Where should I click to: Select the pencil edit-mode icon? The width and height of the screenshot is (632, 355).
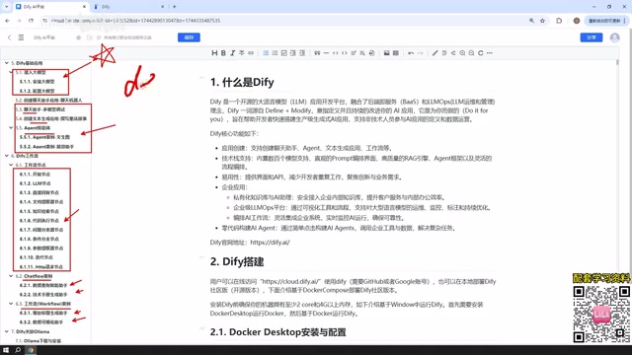coord(434,53)
